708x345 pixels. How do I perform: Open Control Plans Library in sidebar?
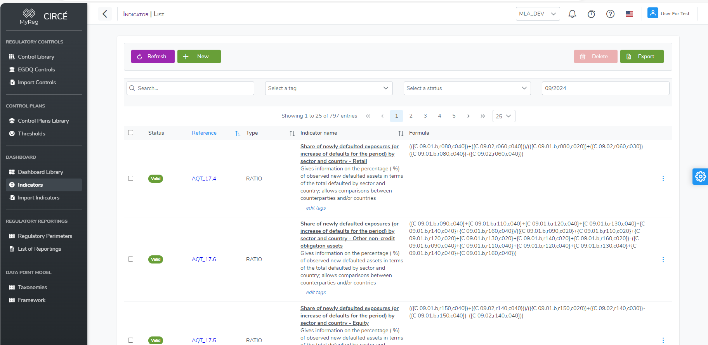44,121
